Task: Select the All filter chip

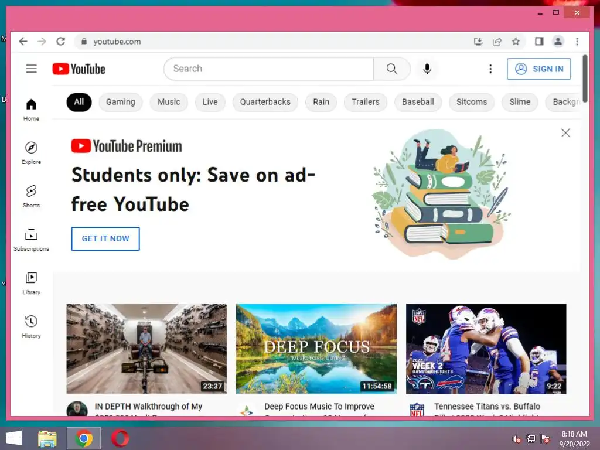Action: (79, 102)
